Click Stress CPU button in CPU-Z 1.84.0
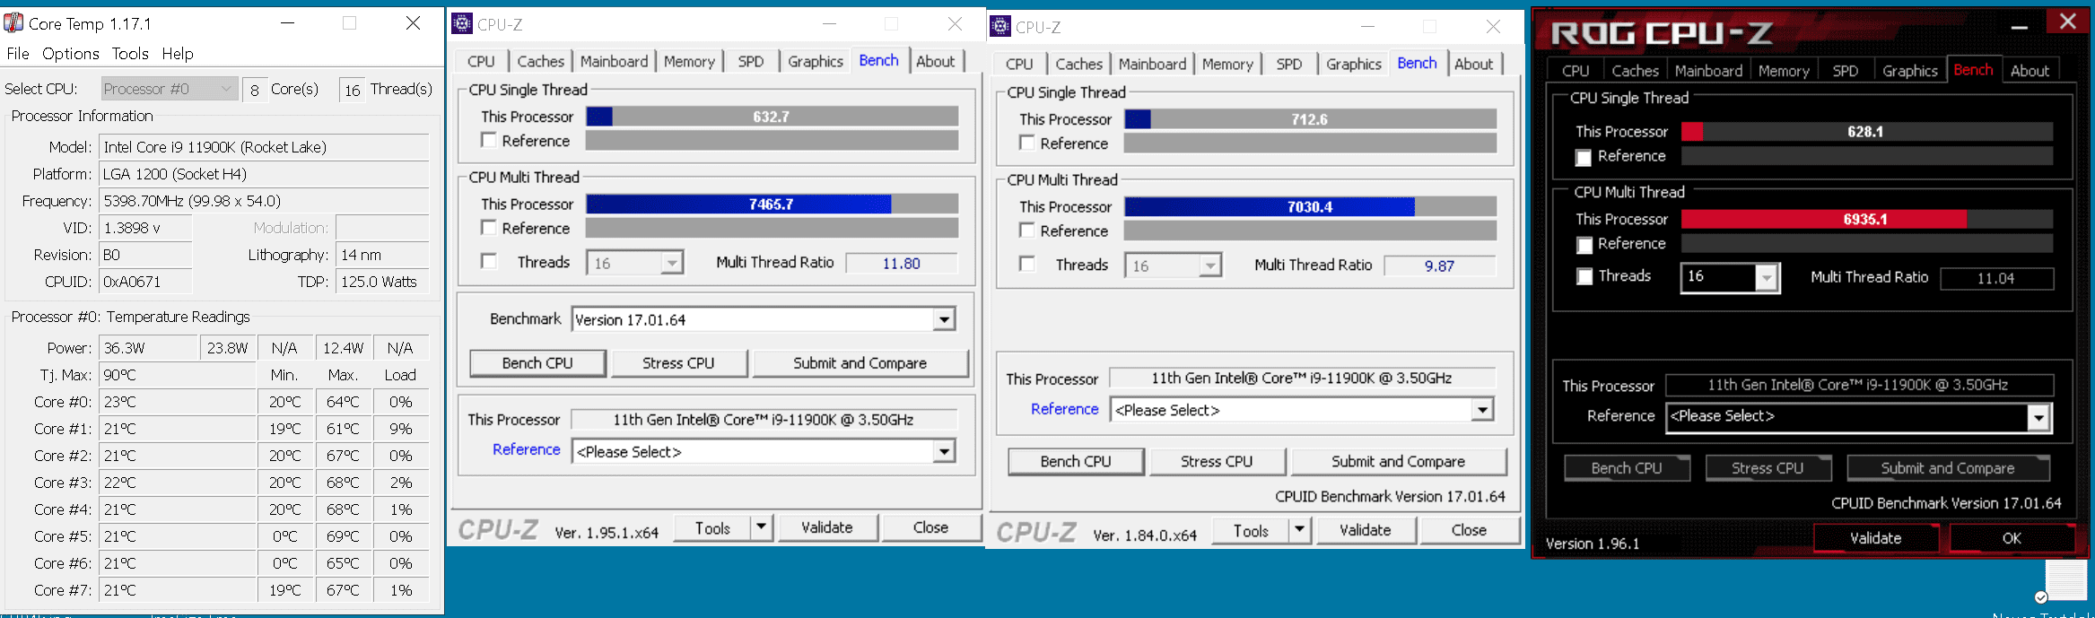The image size is (2095, 618). pos(1217,461)
